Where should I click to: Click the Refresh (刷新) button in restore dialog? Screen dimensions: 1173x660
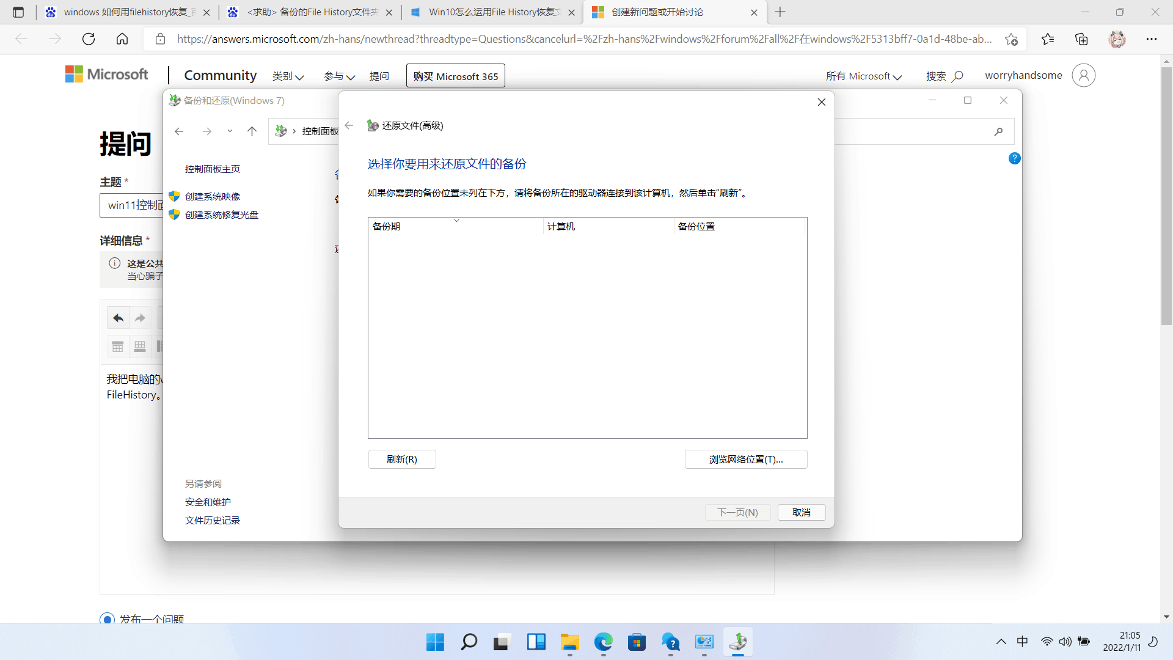pos(402,459)
